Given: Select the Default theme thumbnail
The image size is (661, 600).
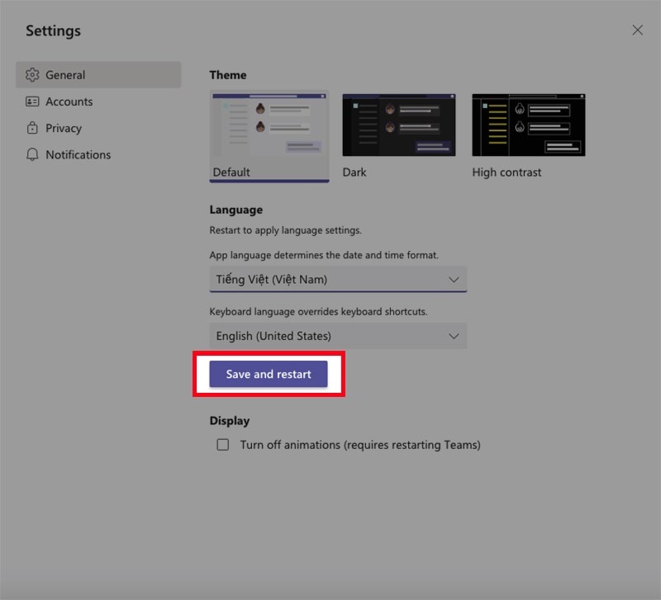Looking at the screenshot, I should pos(269,124).
